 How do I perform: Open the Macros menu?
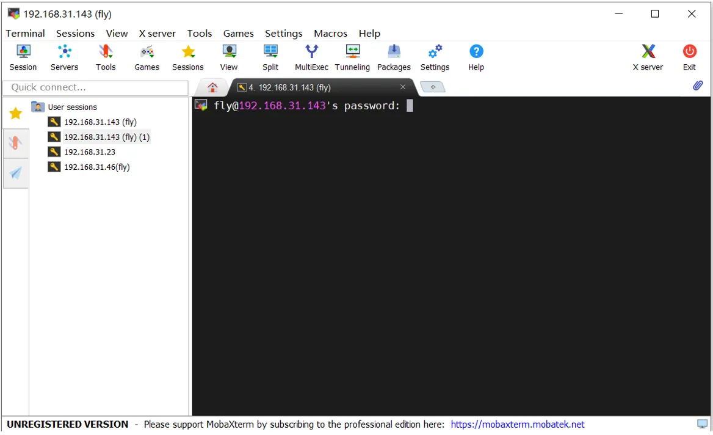pos(330,34)
